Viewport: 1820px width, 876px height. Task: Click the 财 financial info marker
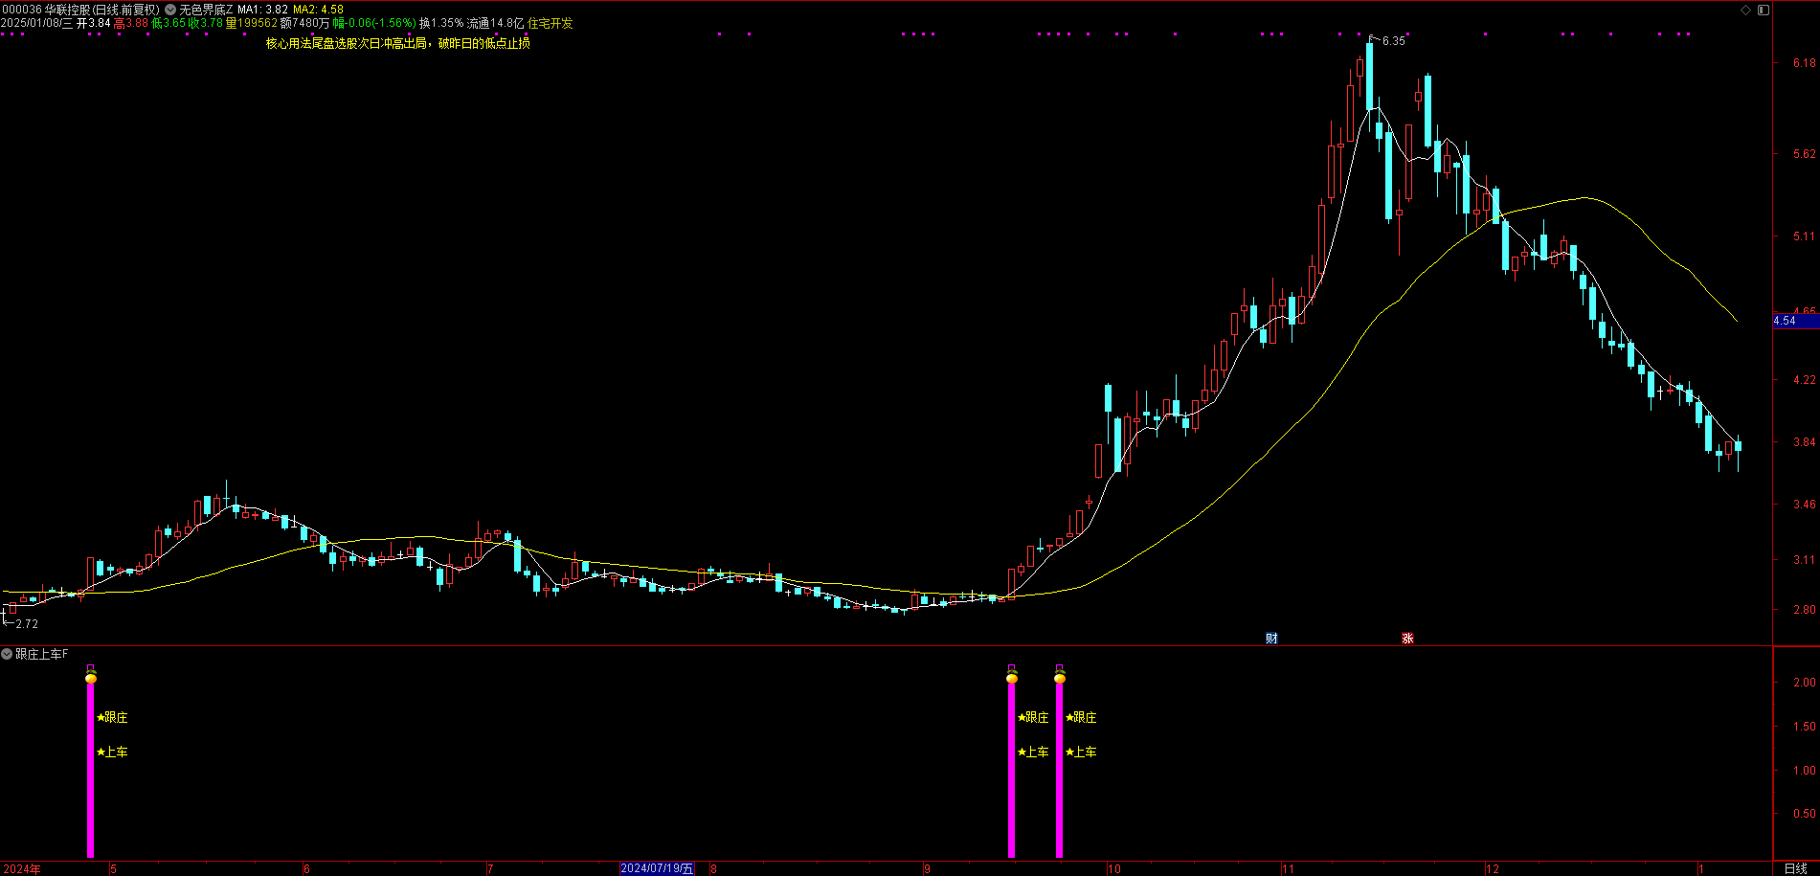[x=1271, y=639]
